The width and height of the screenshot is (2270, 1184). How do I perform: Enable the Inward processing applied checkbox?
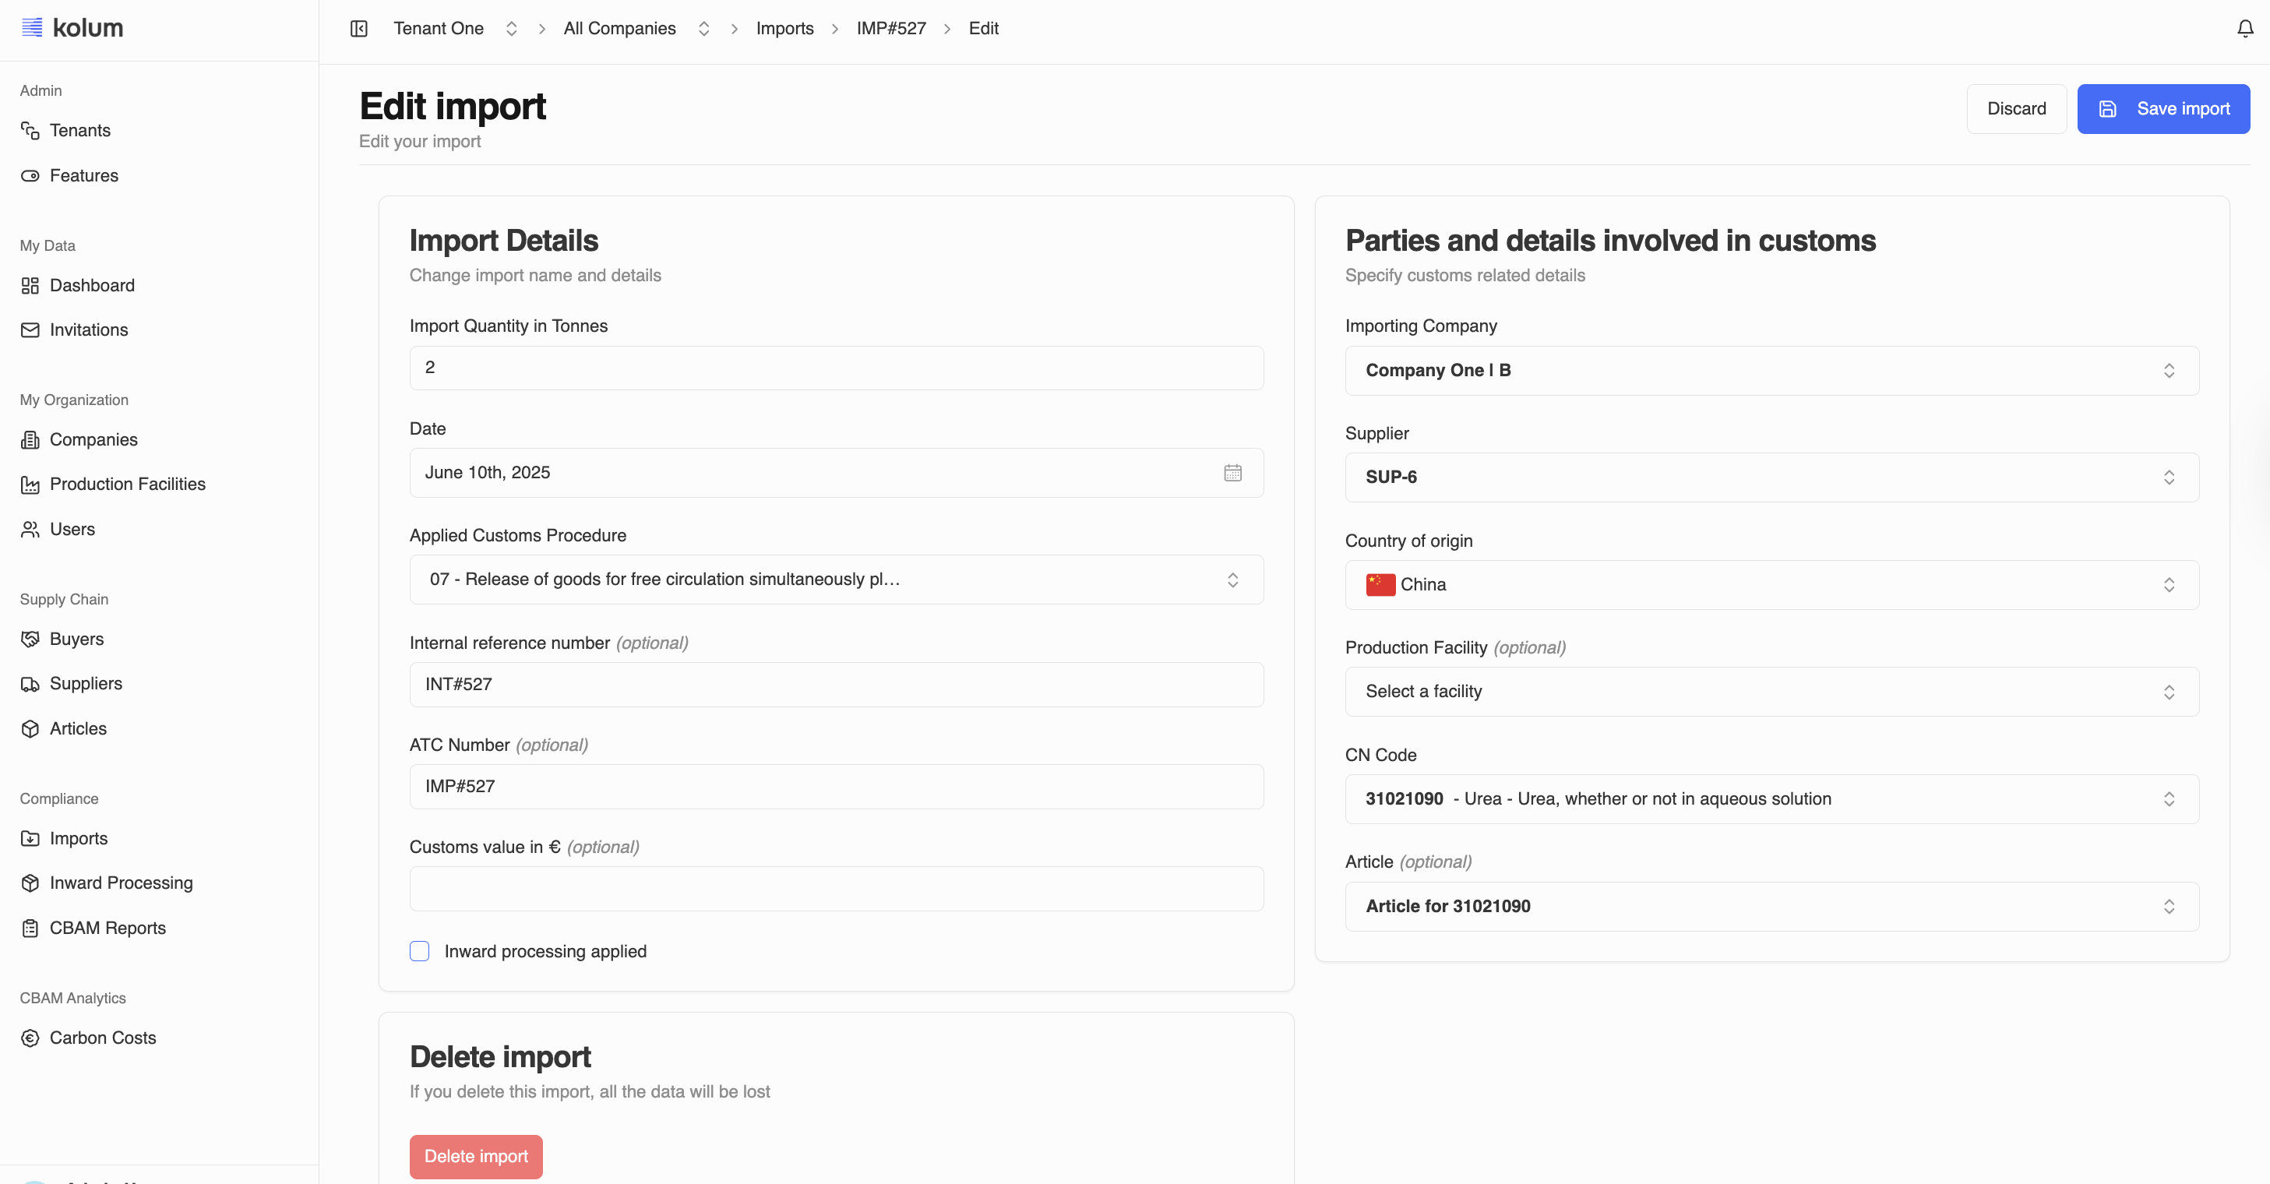[x=419, y=951]
